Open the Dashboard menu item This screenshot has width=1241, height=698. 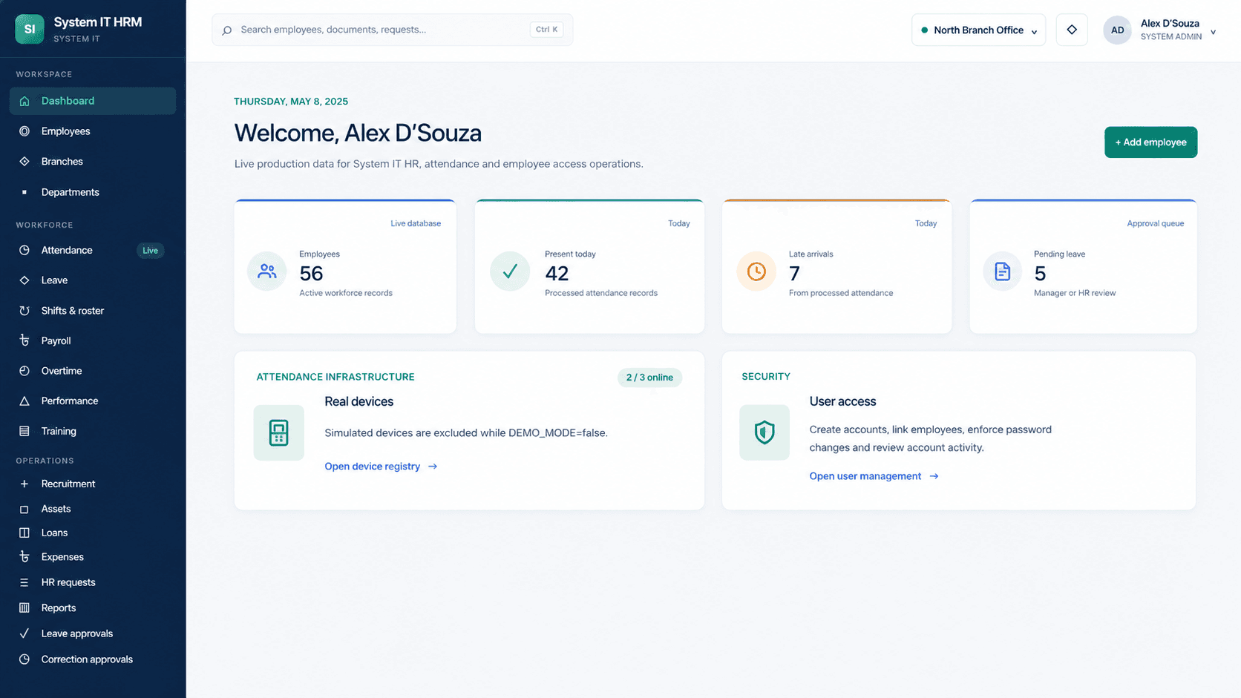coord(93,101)
